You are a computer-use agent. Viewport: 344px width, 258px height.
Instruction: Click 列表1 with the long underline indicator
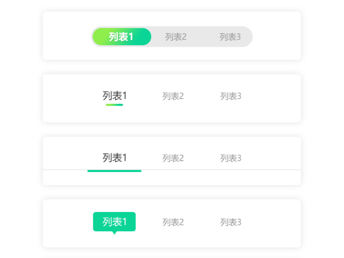tap(114, 157)
